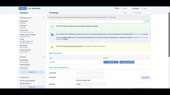Click the 192.252.146.53 (default) entry
The image size is (170, 95).
click(x=27, y=81)
